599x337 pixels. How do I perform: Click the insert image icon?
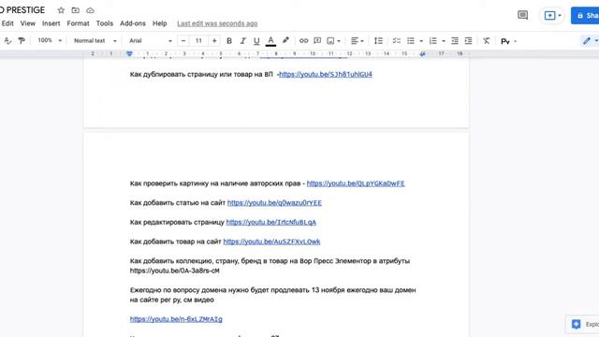point(330,41)
